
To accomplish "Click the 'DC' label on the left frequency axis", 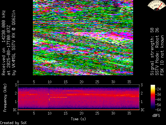I will tap(15, 110).
